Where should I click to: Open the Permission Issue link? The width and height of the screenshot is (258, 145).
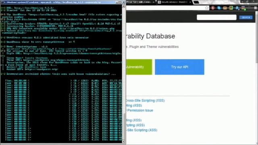[x=140, y=110]
